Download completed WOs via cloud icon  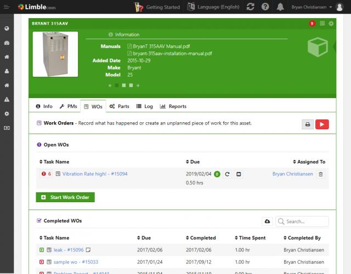pos(267,221)
